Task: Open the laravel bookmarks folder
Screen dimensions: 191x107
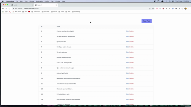Action: (54, 12)
